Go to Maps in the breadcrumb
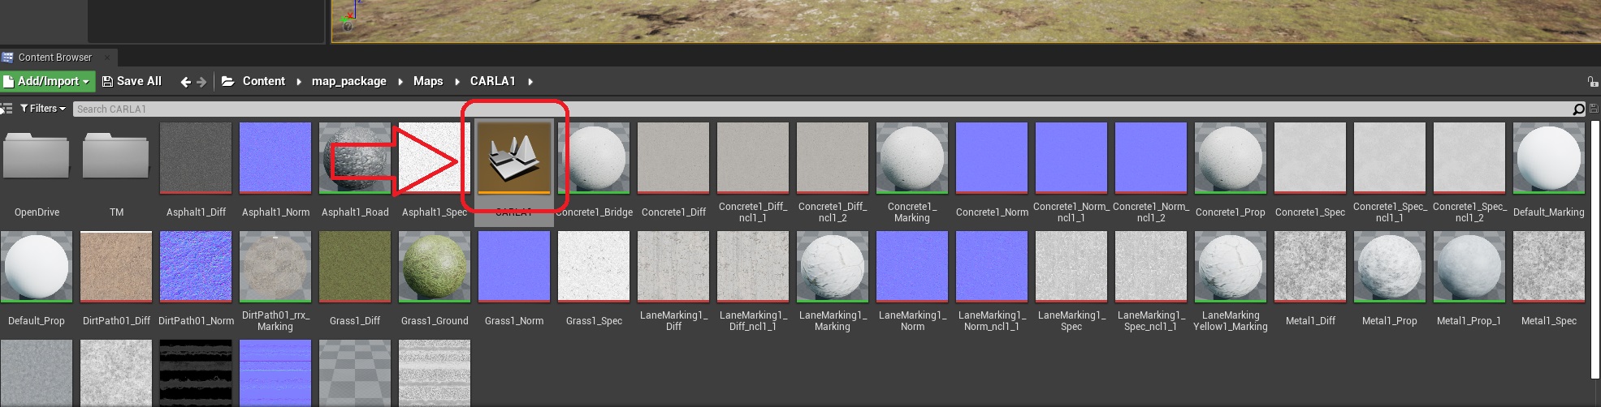1601x407 pixels. tap(428, 81)
